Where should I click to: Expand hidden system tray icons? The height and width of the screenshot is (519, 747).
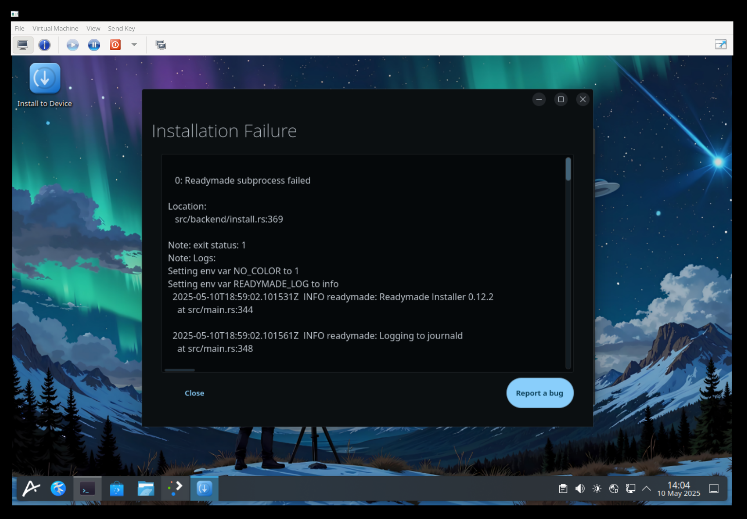pos(646,488)
